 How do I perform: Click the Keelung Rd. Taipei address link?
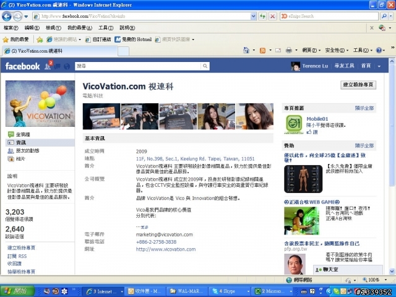[x=196, y=159]
